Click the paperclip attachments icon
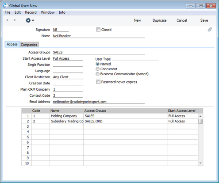The image size is (219, 183). click(210, 30)
